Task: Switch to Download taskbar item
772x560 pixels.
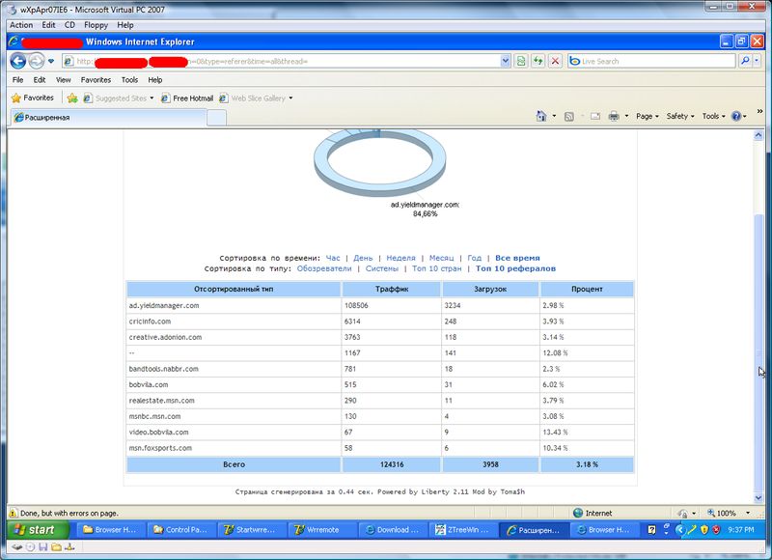Action: click(x=392, y=530)
